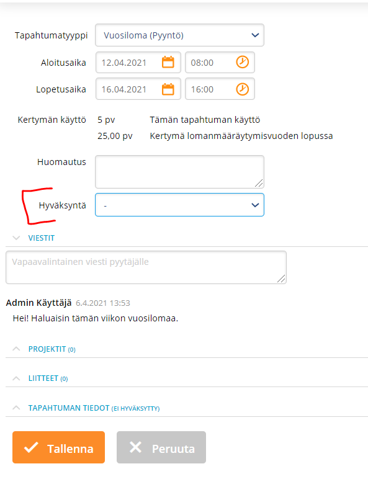Screen dimensions: 368x487
Task: Click the Huomautus text area
Action: coord(179,172)
